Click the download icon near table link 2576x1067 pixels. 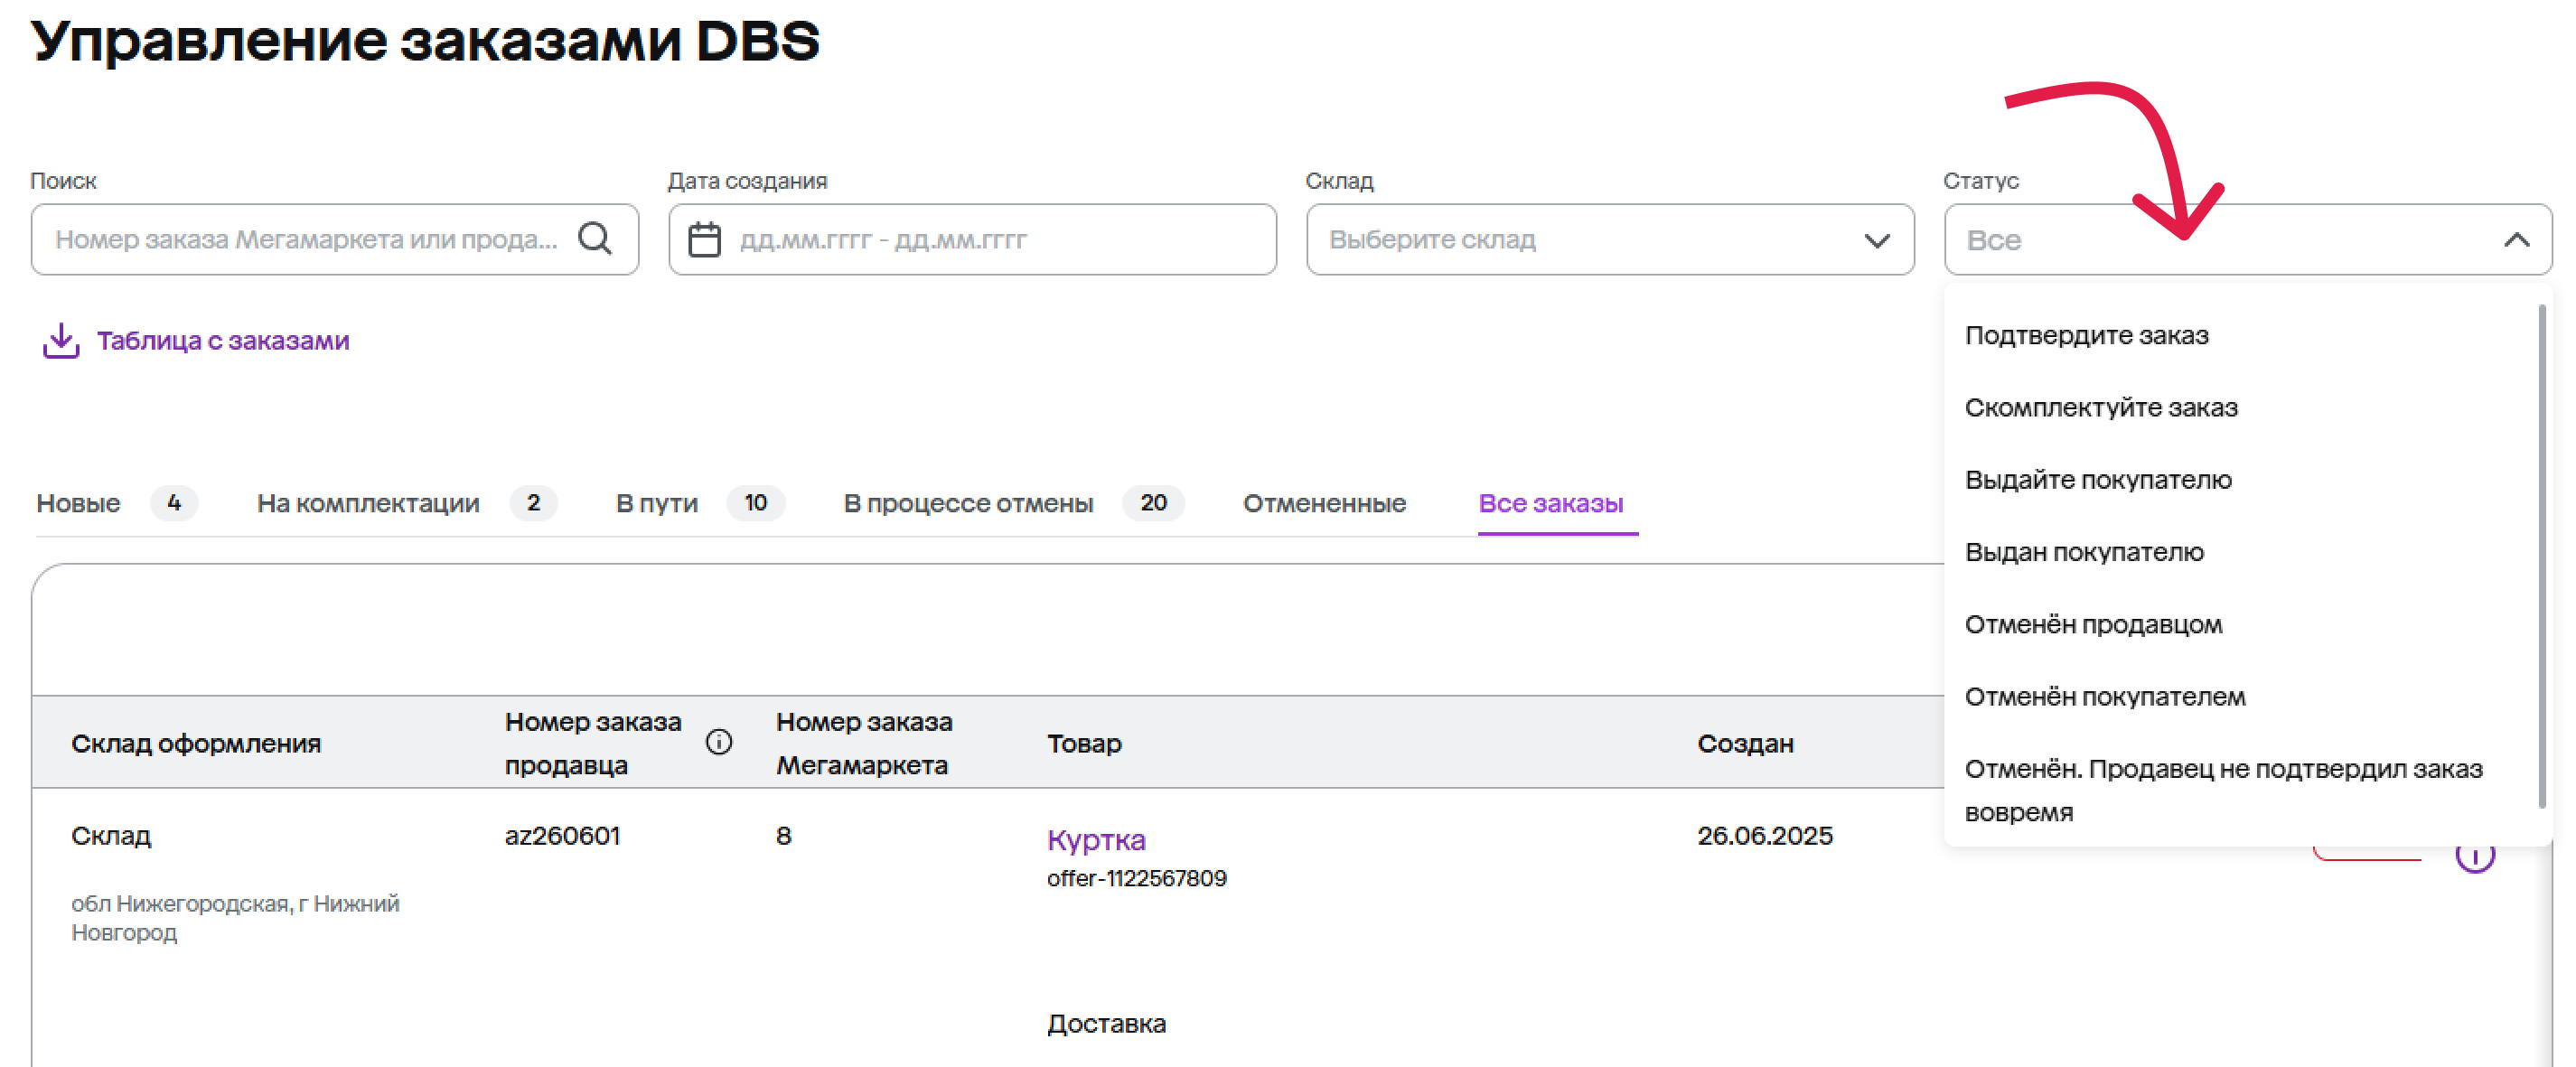coord(61,341)
